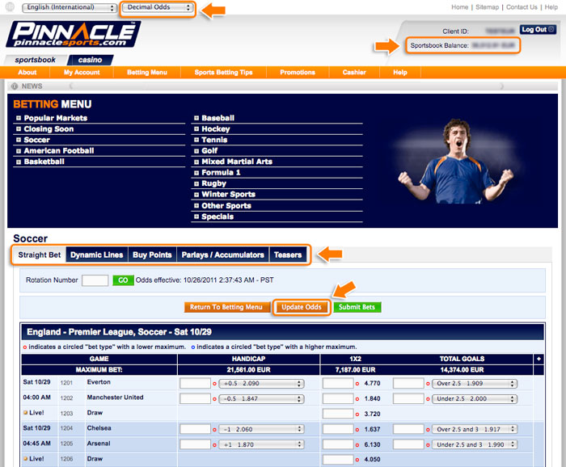Open the My Account menu
The width and height of the screenshot is (566, 467).
(82, 72)
